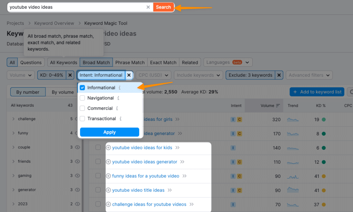Enable the Navigational intent checkbox

click(82, 98)
